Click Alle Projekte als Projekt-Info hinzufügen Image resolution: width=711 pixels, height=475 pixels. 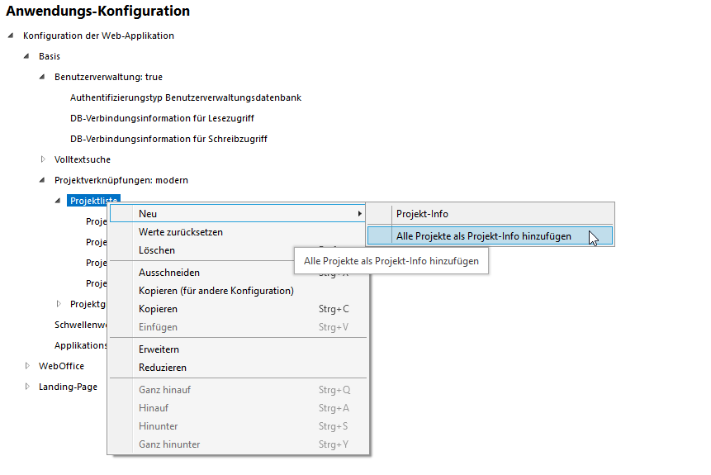483,236
